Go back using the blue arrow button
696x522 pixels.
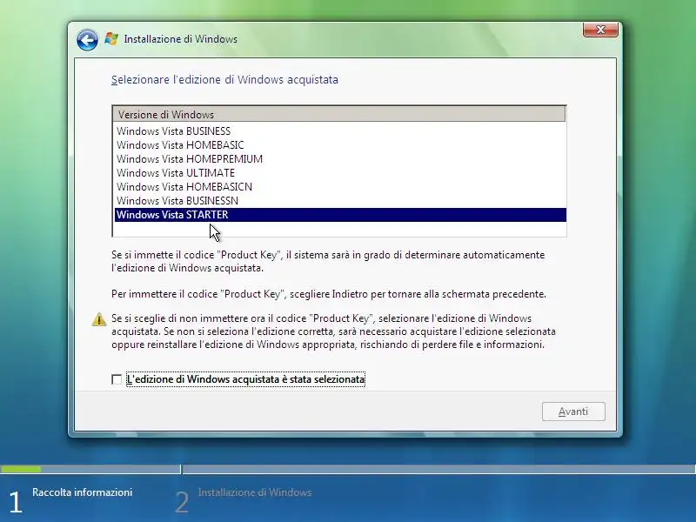(x=87, y=40)
